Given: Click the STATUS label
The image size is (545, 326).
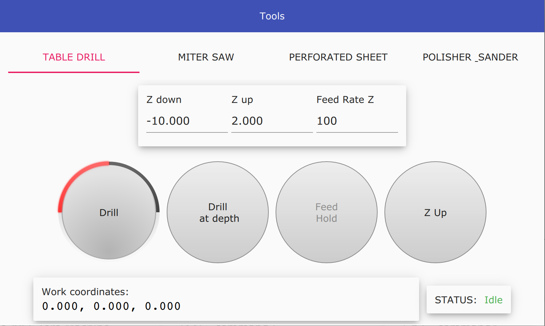Looking at the screenshot, I should [456, 300].
